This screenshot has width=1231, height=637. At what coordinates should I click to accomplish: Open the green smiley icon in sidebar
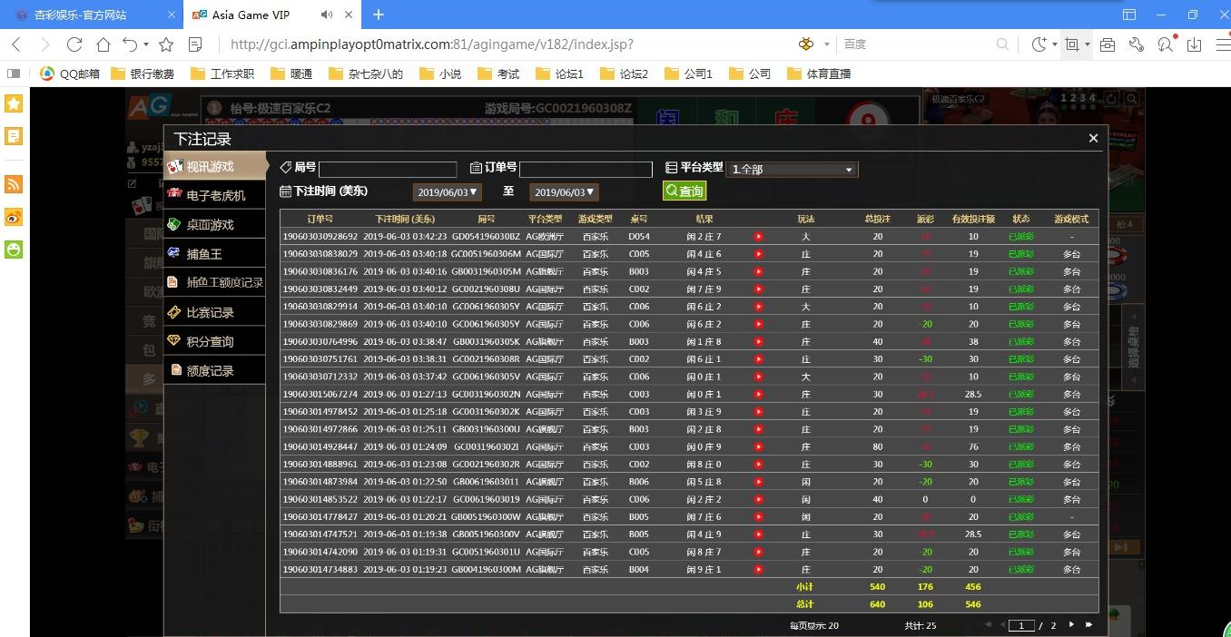coord(14,249)
